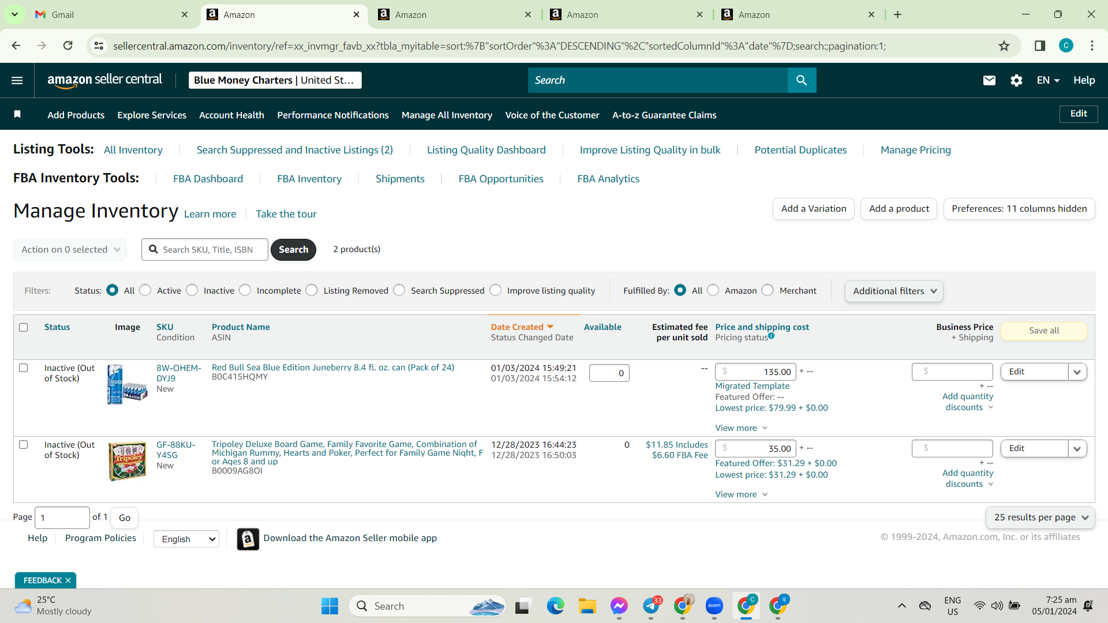1108x623 pixels.
Task: Switch to the Gmail browser tab
Action: coord(111,14)
